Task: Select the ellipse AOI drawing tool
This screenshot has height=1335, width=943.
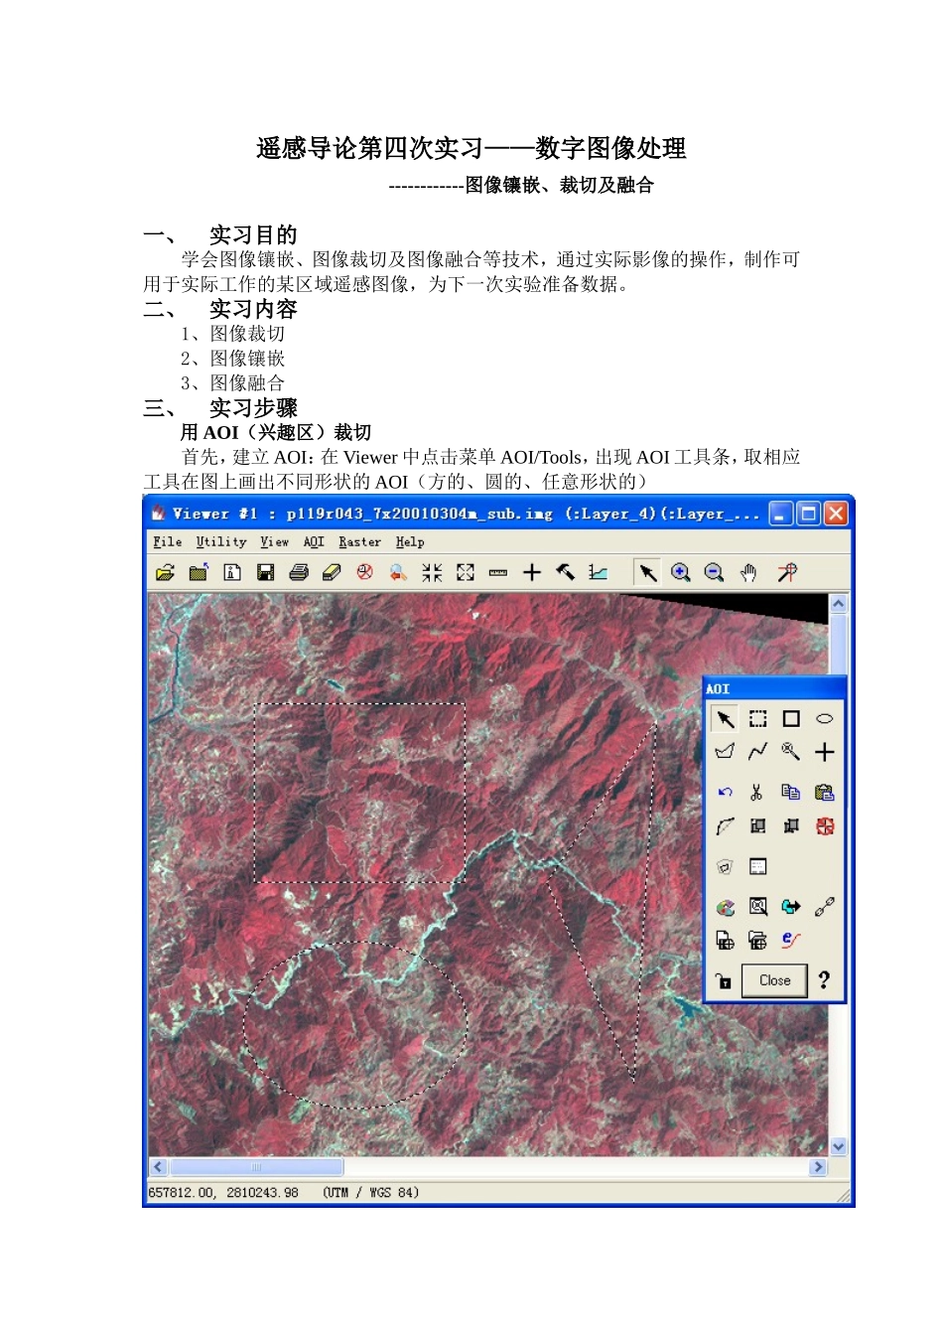Action: (x=824, y=719)
